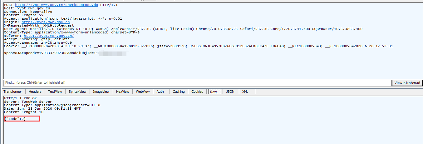Viewport: 423px width, 144px height.
Task: Open the ImageView tab
Action: point(101,92)
